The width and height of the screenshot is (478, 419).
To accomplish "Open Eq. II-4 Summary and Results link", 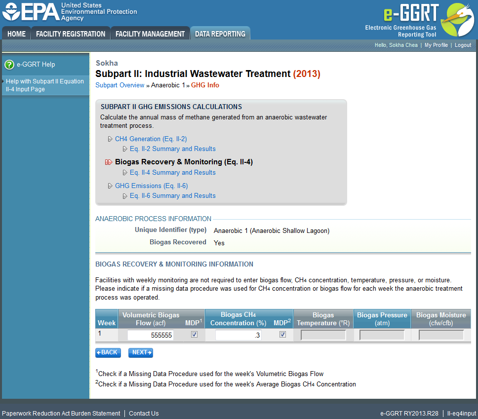I will [x=172, y=173].
